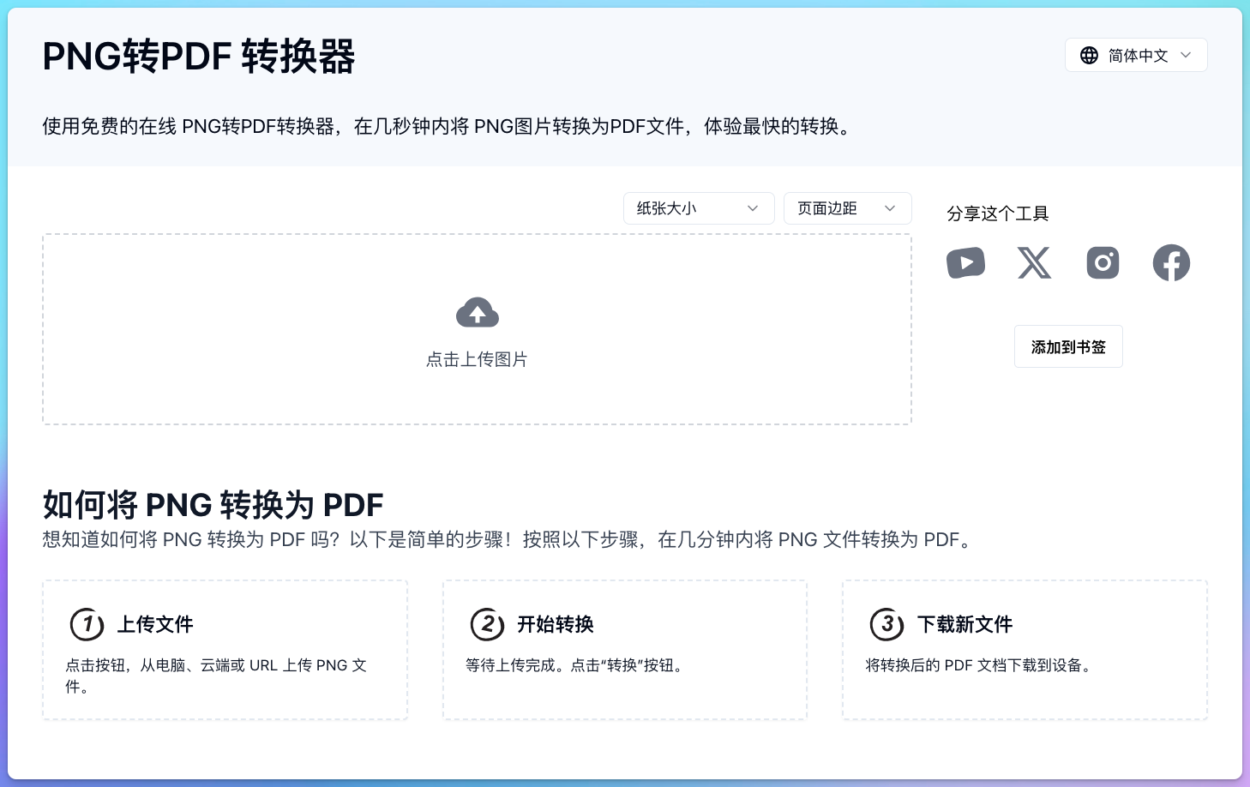1250x787 pixels.
Task: Select the 上传文件 step card
Action: 225,649
